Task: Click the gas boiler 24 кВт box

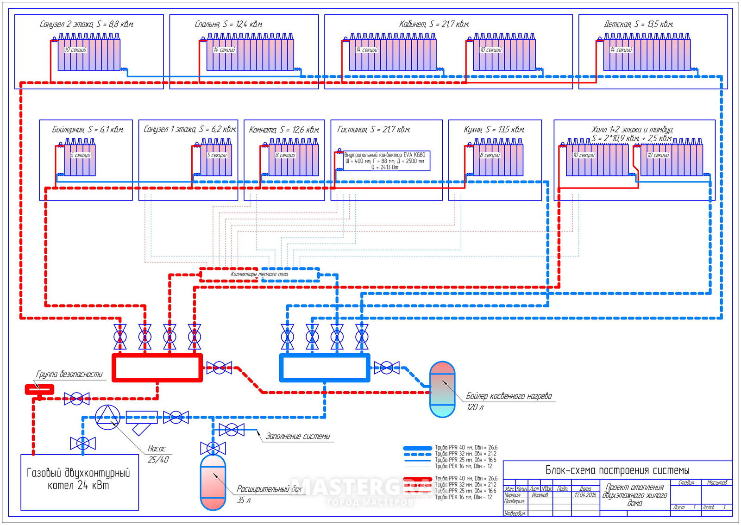Action: pos(80,482)
